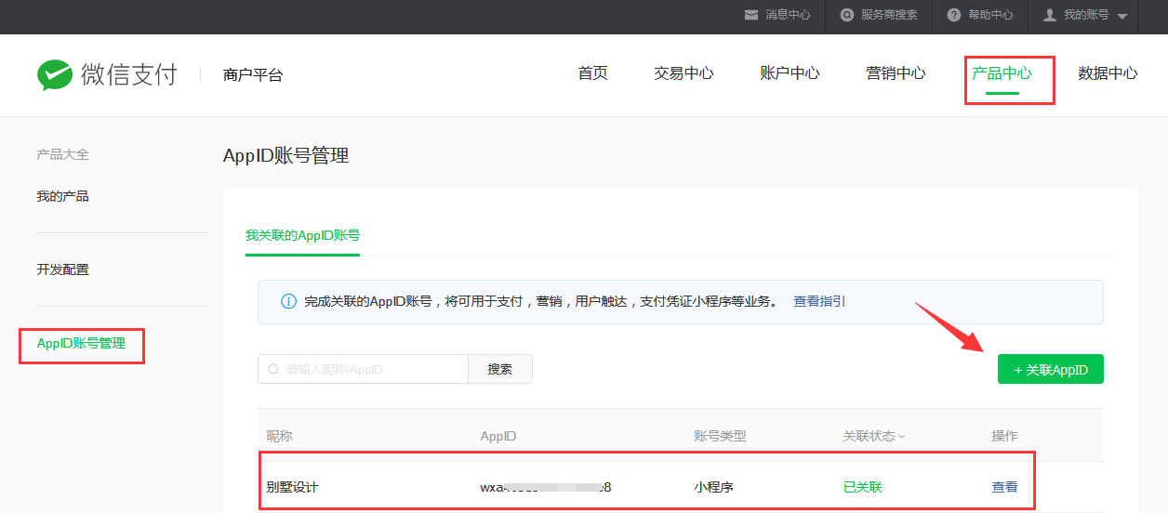Click the help center question mark icon
Viewport: 1168px width, 513px height.
(x=953, y=15)
